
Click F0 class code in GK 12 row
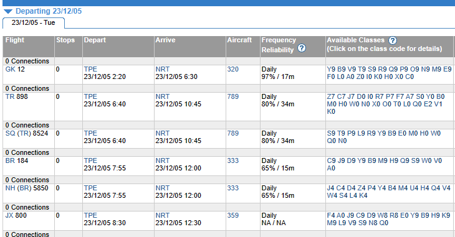coord(331,77)
